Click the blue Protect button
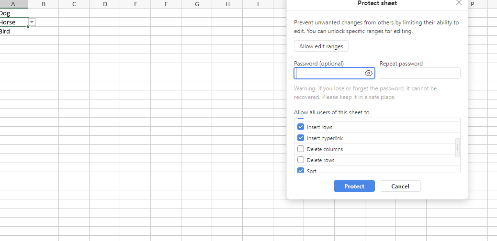Image resolution: width=497 pixels, height=241 pixels. click(x=354, y=186)
